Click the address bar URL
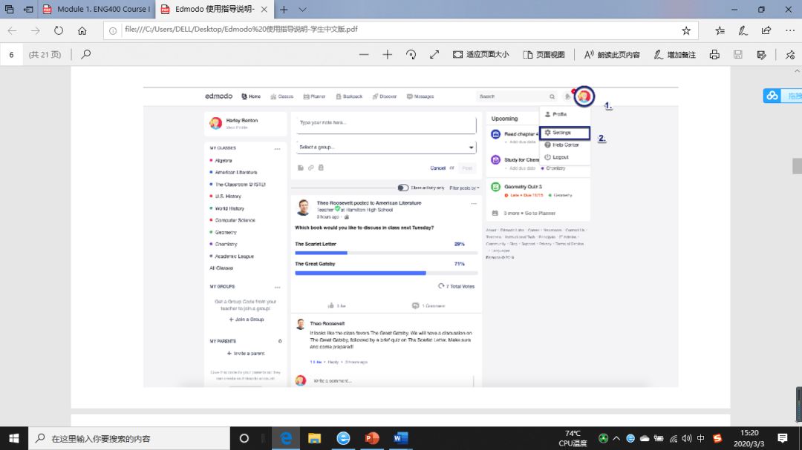This screenshot has width=802, height=450. tap(241, 30)
